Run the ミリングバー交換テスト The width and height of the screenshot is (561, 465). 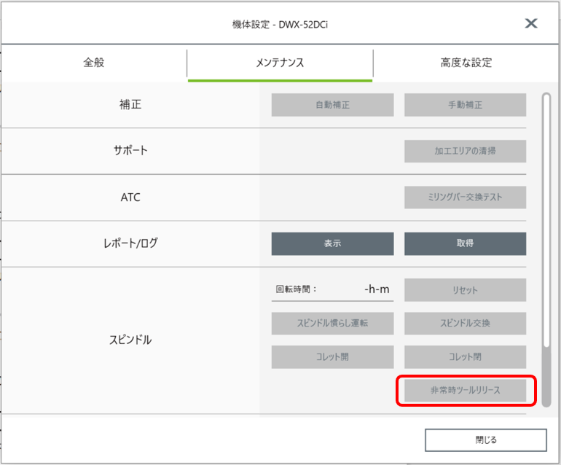coord(465,198)
